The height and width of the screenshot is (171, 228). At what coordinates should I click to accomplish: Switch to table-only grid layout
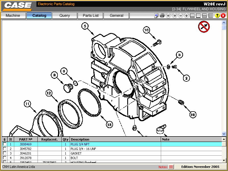211,16
